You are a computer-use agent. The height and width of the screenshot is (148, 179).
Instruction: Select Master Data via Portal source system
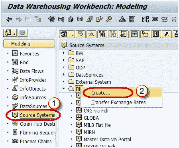tap(107, 140)
